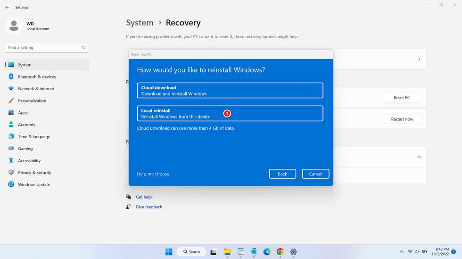Open the Give feedback link
462x259 pixels.
click(x=149, y=207)
